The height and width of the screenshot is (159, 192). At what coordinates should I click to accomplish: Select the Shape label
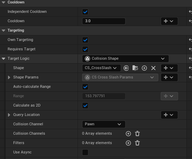point(18,68)
